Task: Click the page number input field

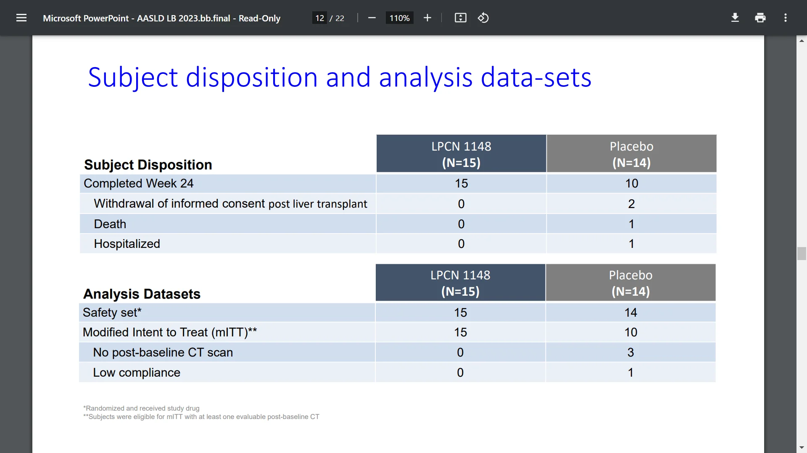Action: [x=319, y=18]
